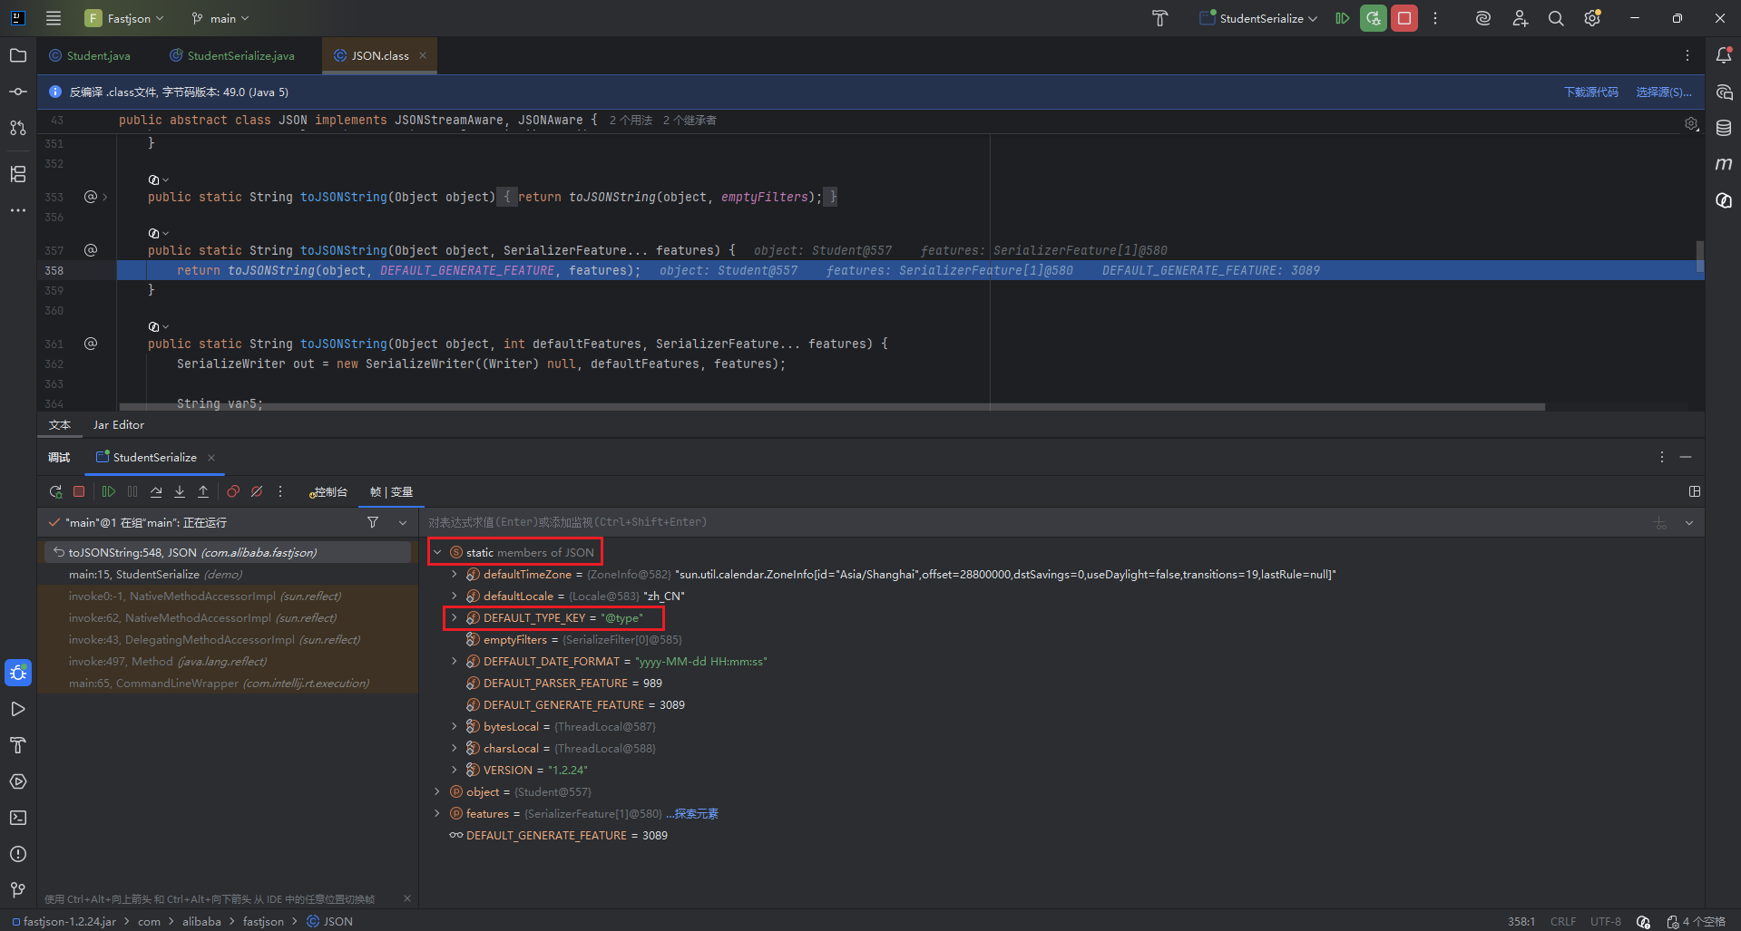Filter frames with the funnel icon
Viewport: 1741px width, 931px height.
coord(373,522)
